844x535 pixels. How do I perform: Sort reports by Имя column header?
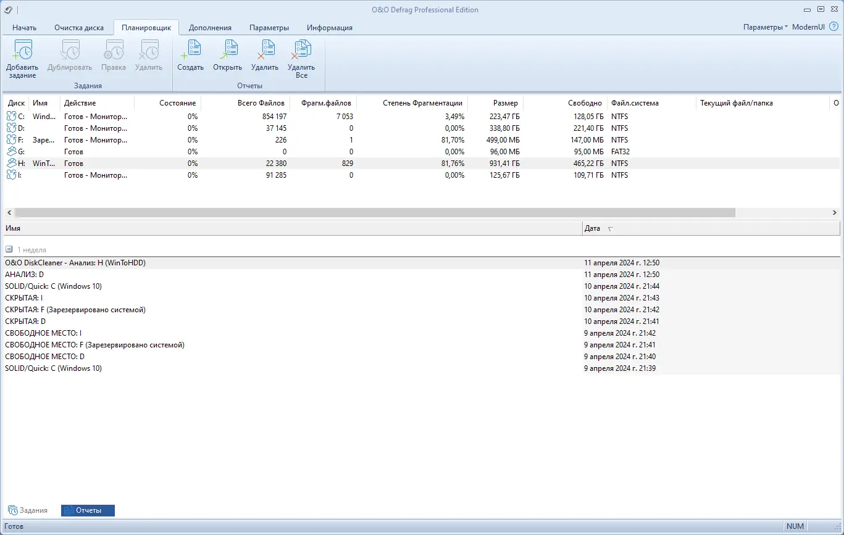pos(293,228)
